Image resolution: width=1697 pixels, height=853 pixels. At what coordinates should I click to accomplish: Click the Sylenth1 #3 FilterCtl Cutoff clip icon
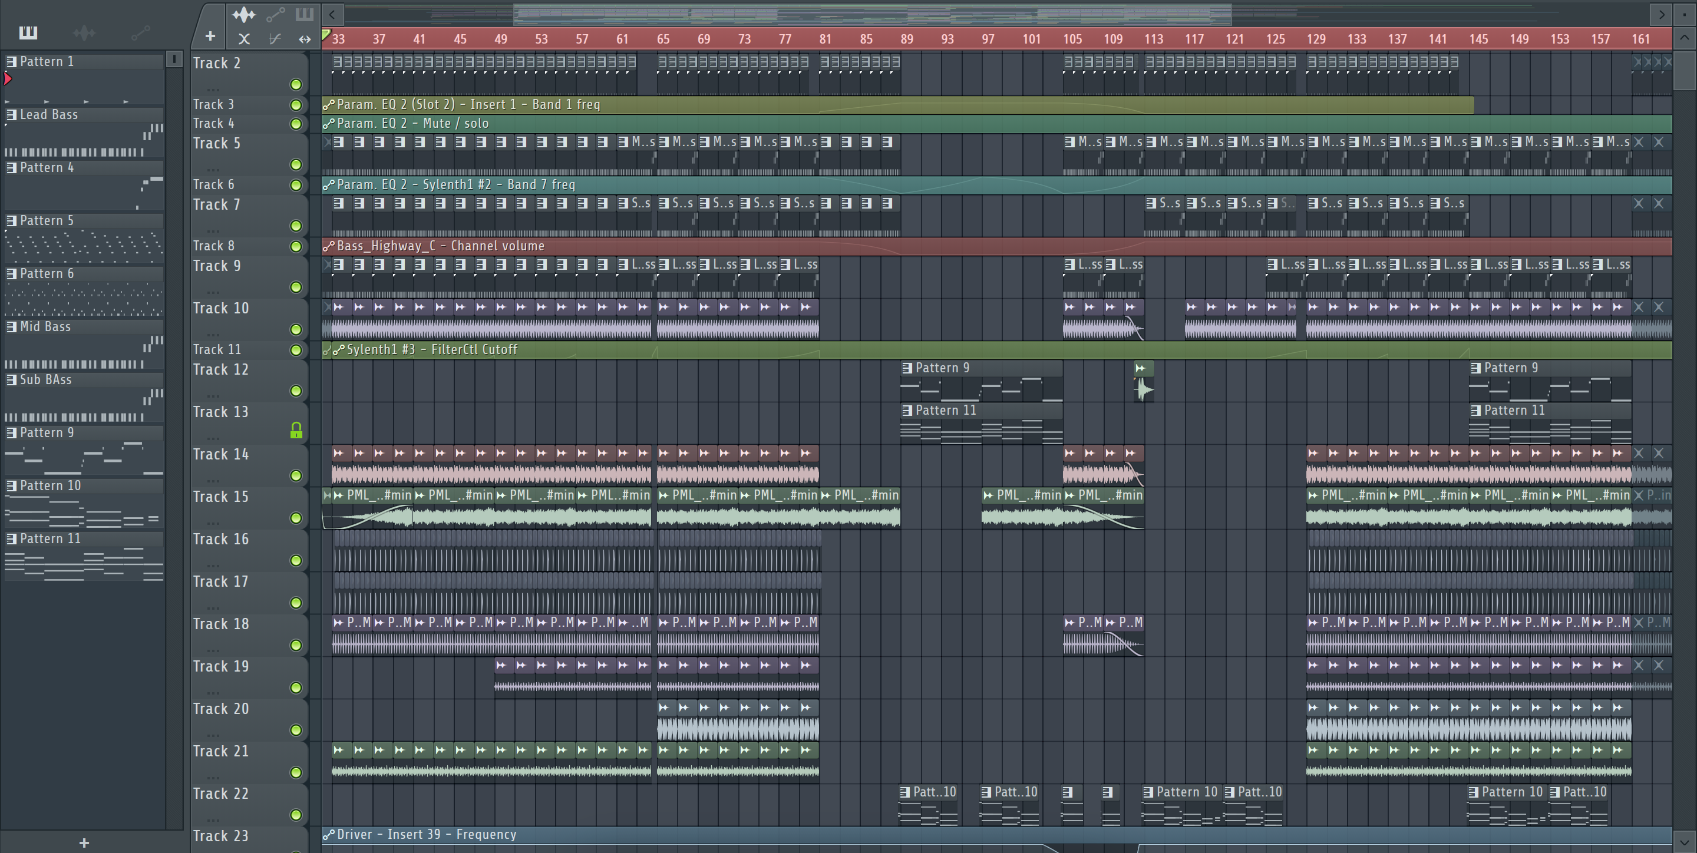pos(339,350)
